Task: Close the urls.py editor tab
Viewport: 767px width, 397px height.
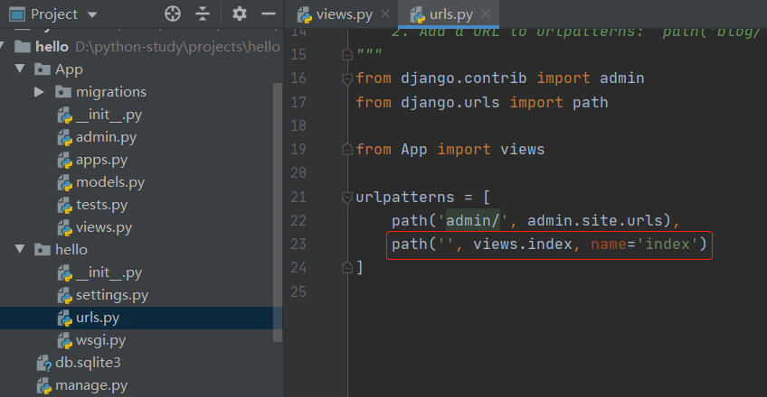Action: [489, 14]
